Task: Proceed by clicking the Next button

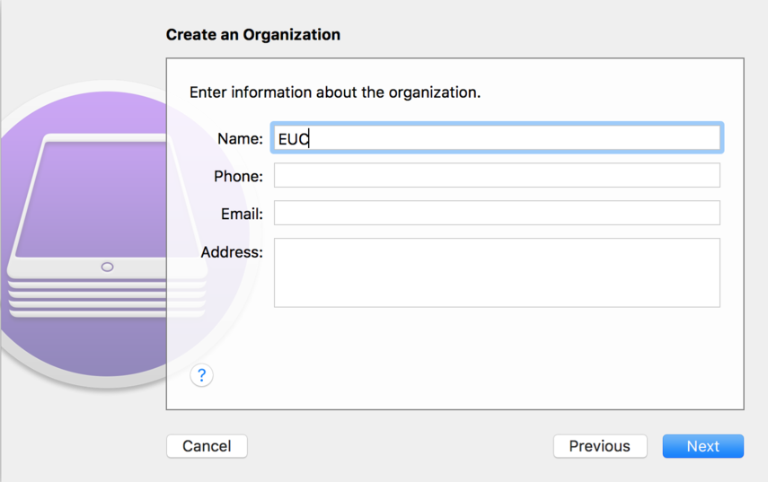Action: coord(702,446)
